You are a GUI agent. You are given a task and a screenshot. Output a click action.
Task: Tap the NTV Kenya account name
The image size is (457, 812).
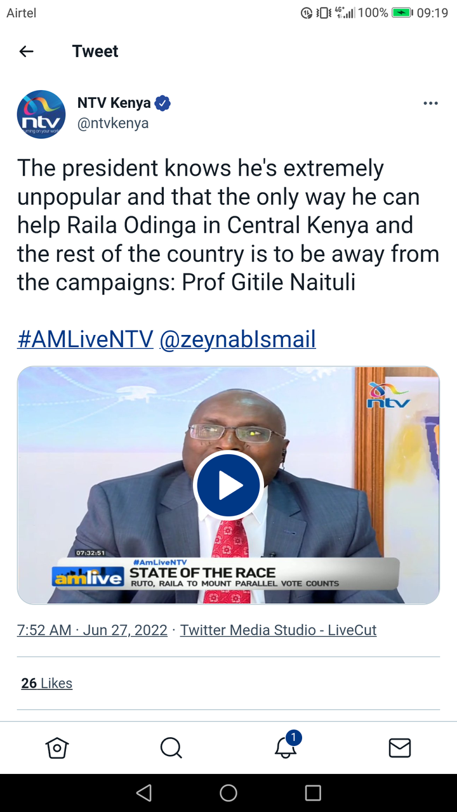point(114,103)
